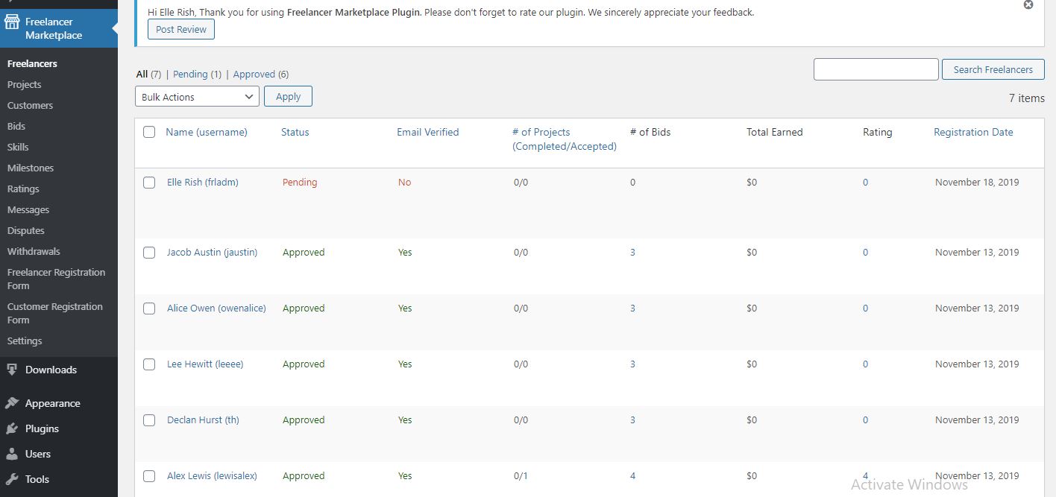Click Elle Rish's Pending status text

click(x=300, y=182)
